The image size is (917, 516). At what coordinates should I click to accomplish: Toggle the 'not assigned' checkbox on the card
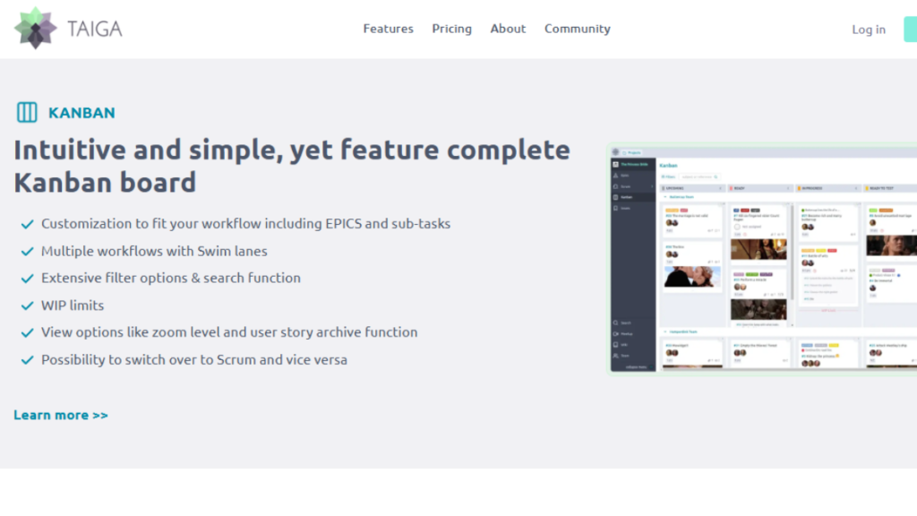pos(738,227)
